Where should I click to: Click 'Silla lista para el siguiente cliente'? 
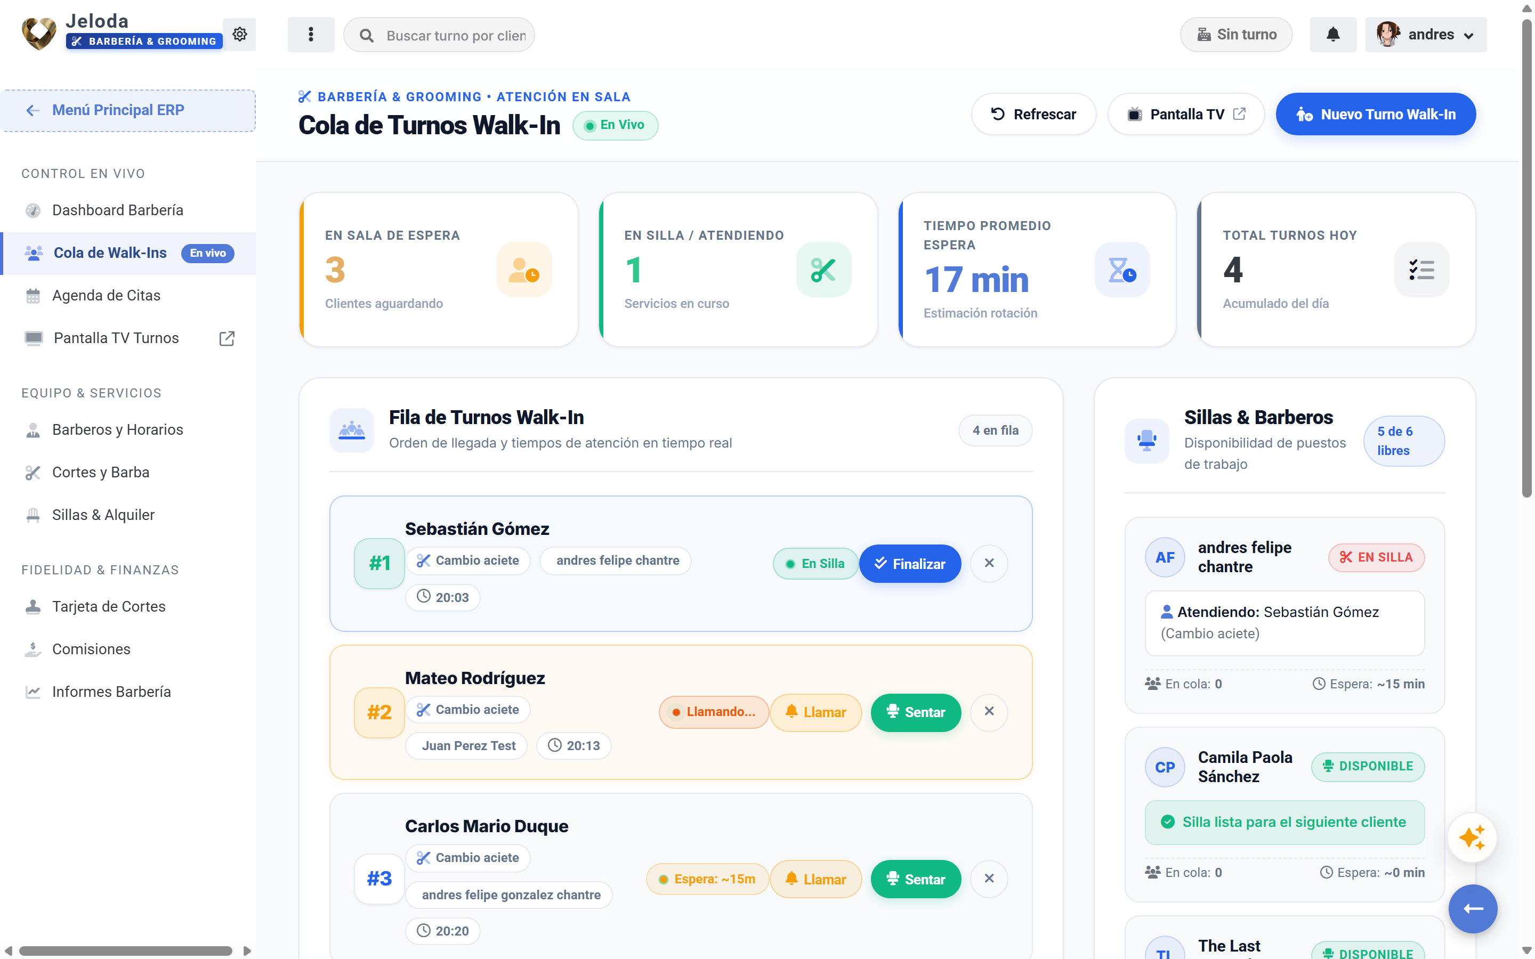tap(1284, 822)
